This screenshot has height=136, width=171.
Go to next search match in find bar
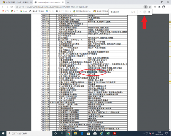click(x=145, y=12)
